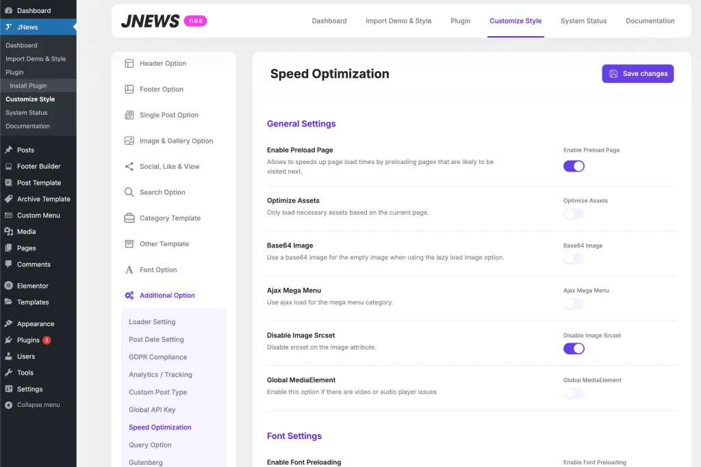Open the Install Plugin sidebar link
The width and height of the screenshot is (701, 467).
pyautogui.click(x=28, y=85)
